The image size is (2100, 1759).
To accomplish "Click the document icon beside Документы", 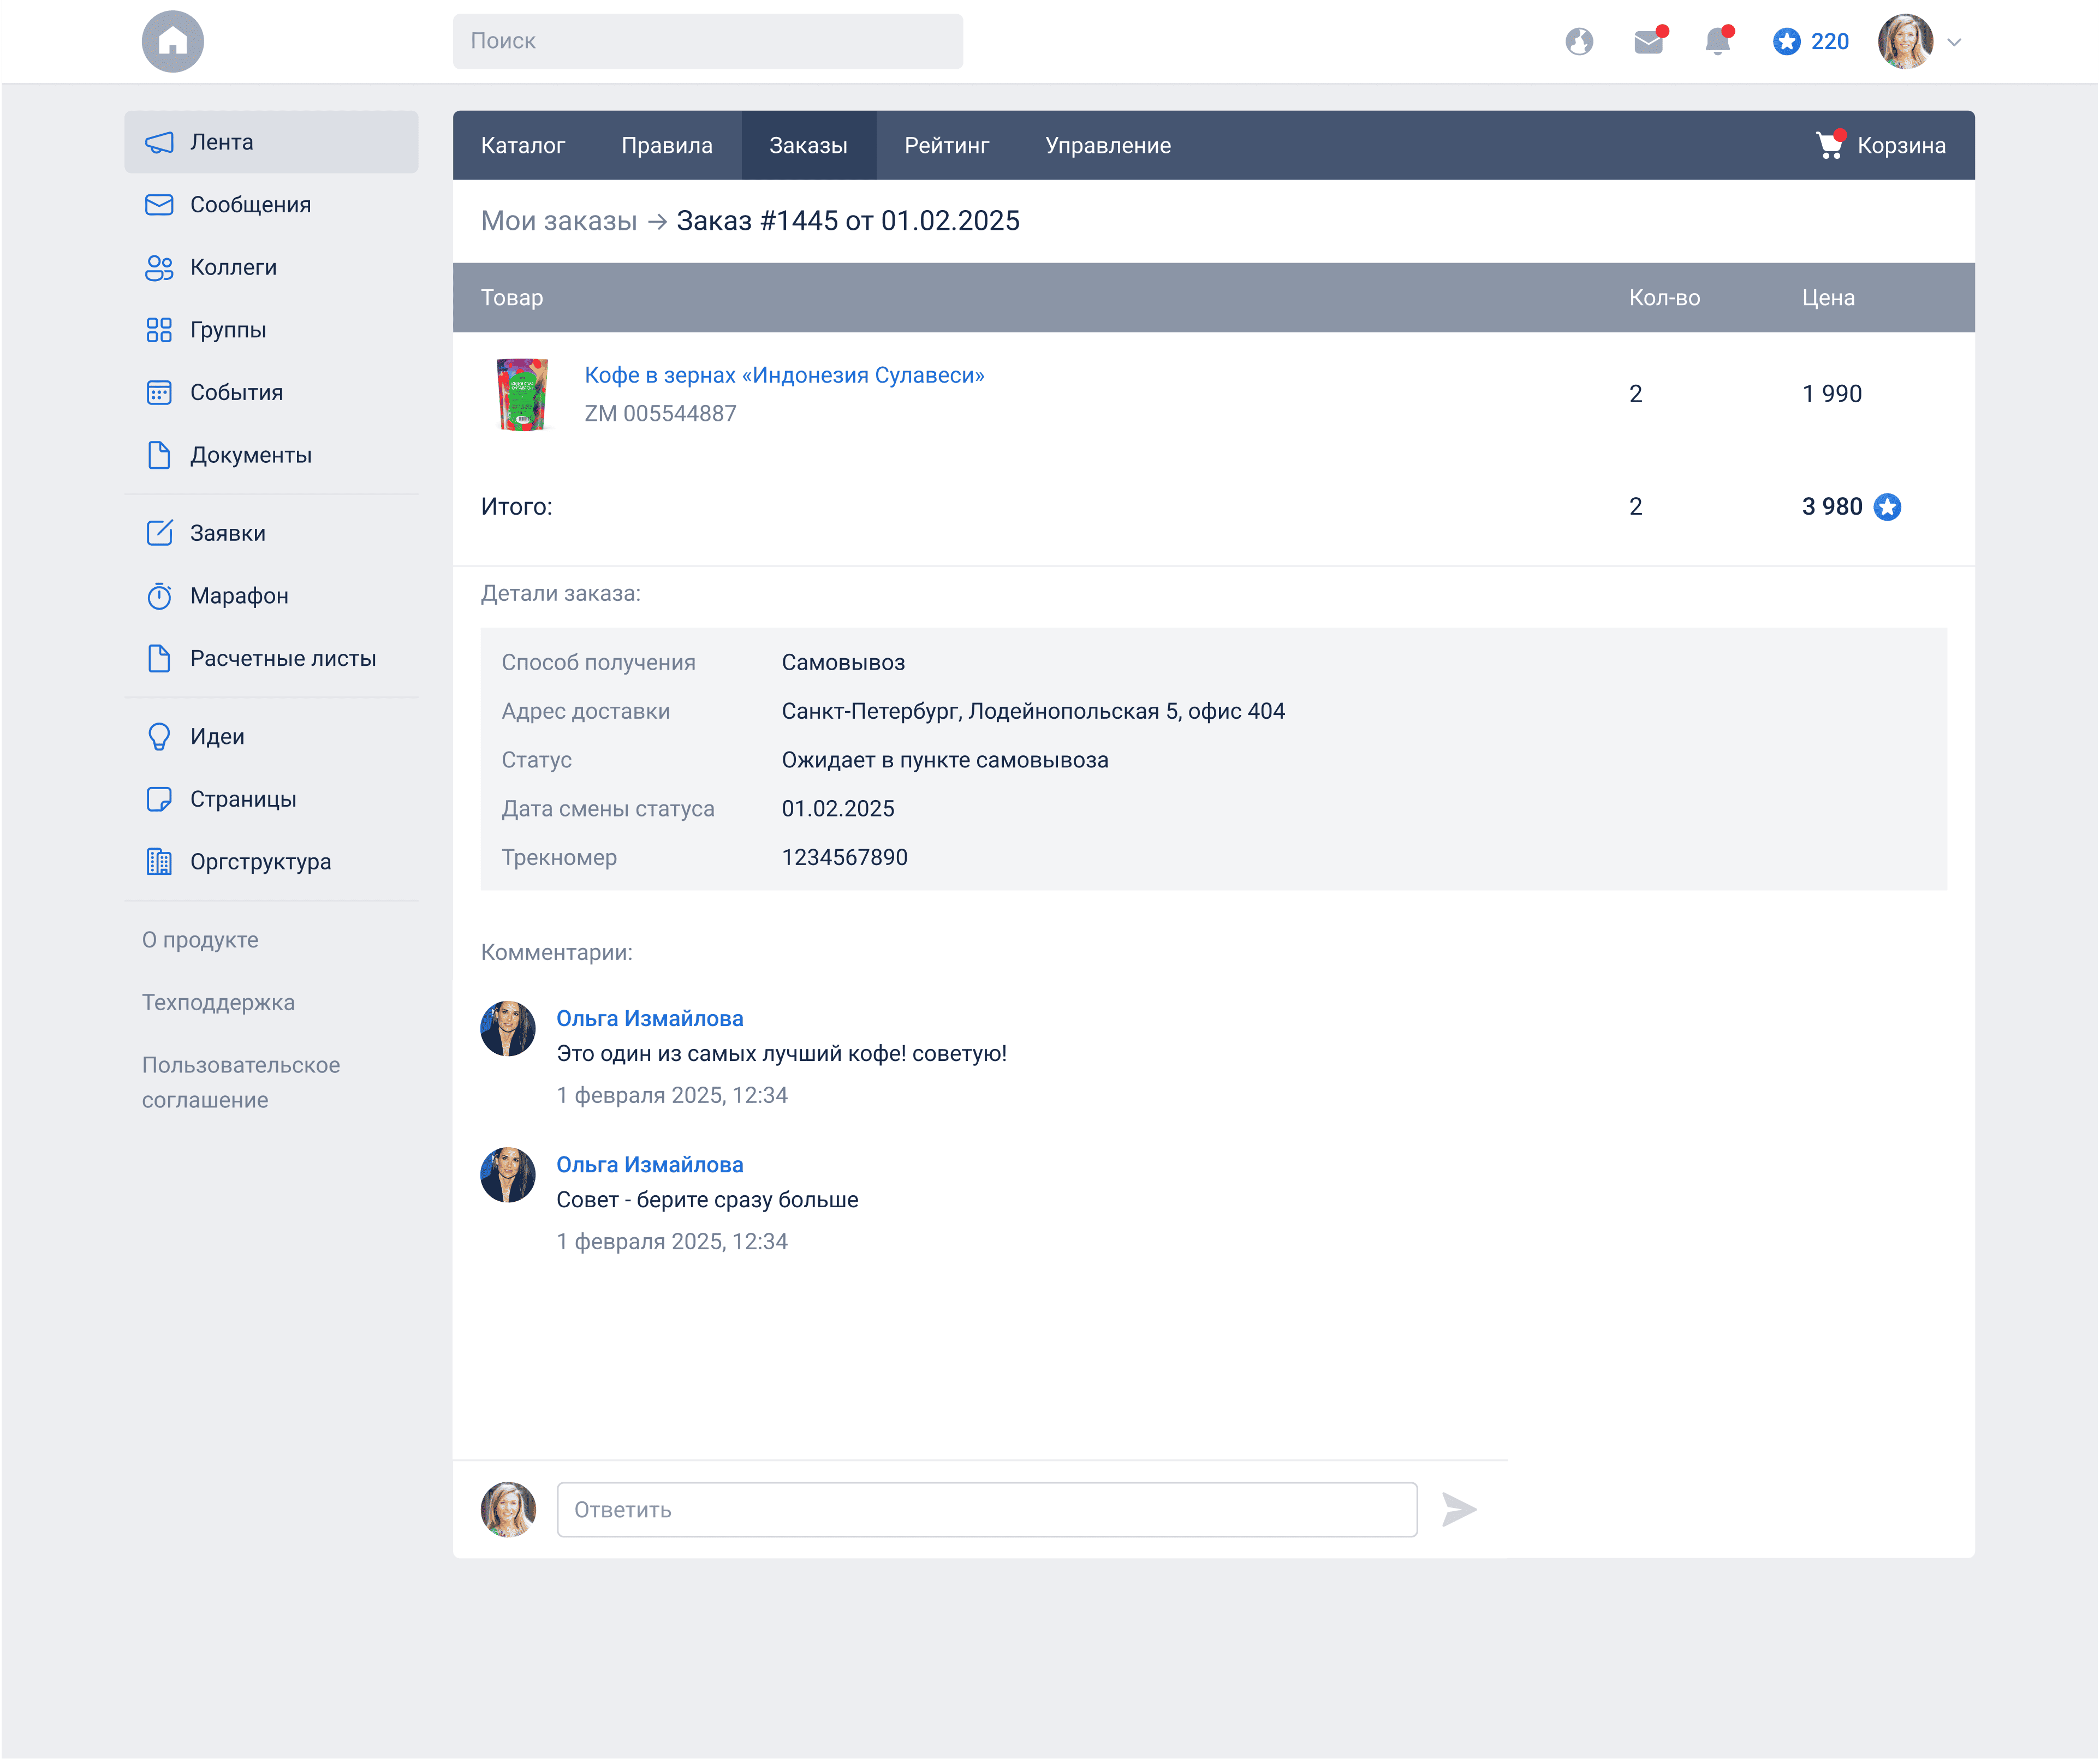I will click(159, 455).
